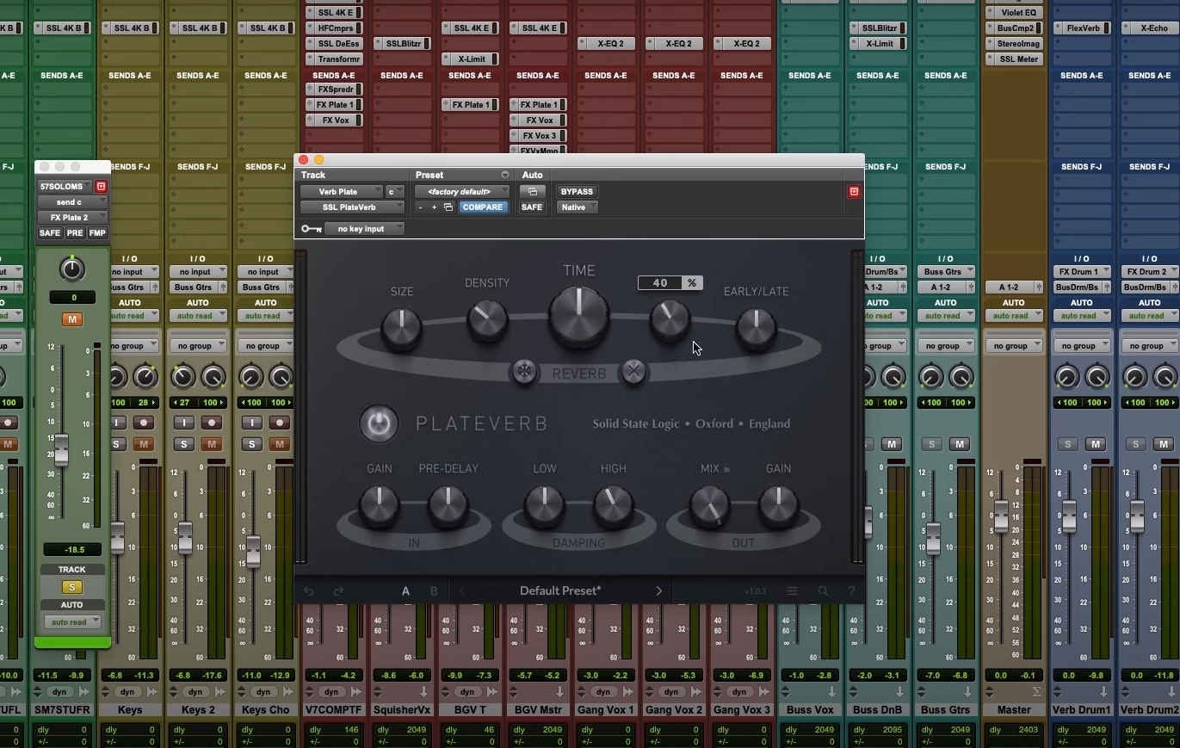Click the redo arrow in the plugin footer
1180x748 pixels.
337,590
